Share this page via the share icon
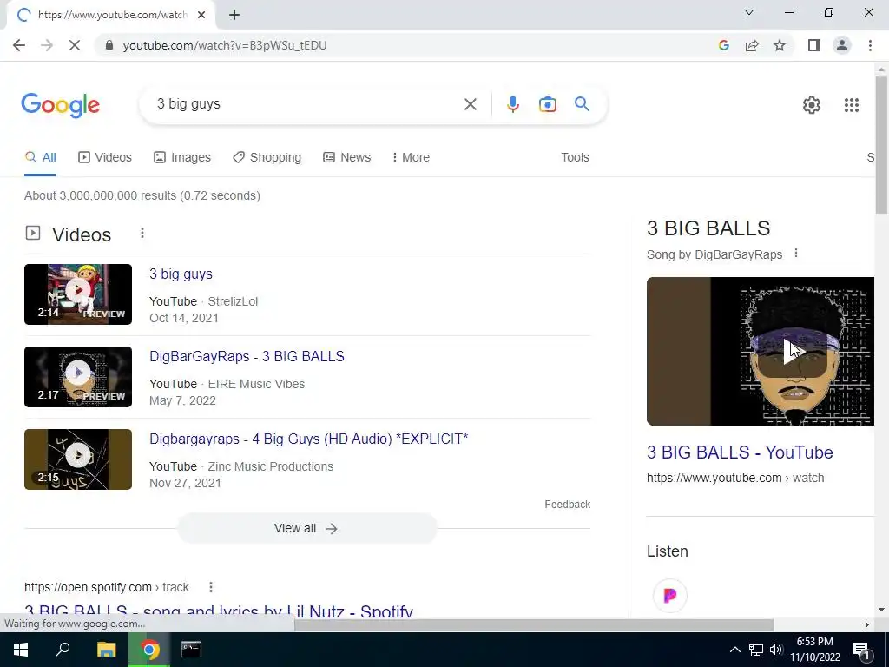This screenshot has width=889, height=667. [752, 45]
